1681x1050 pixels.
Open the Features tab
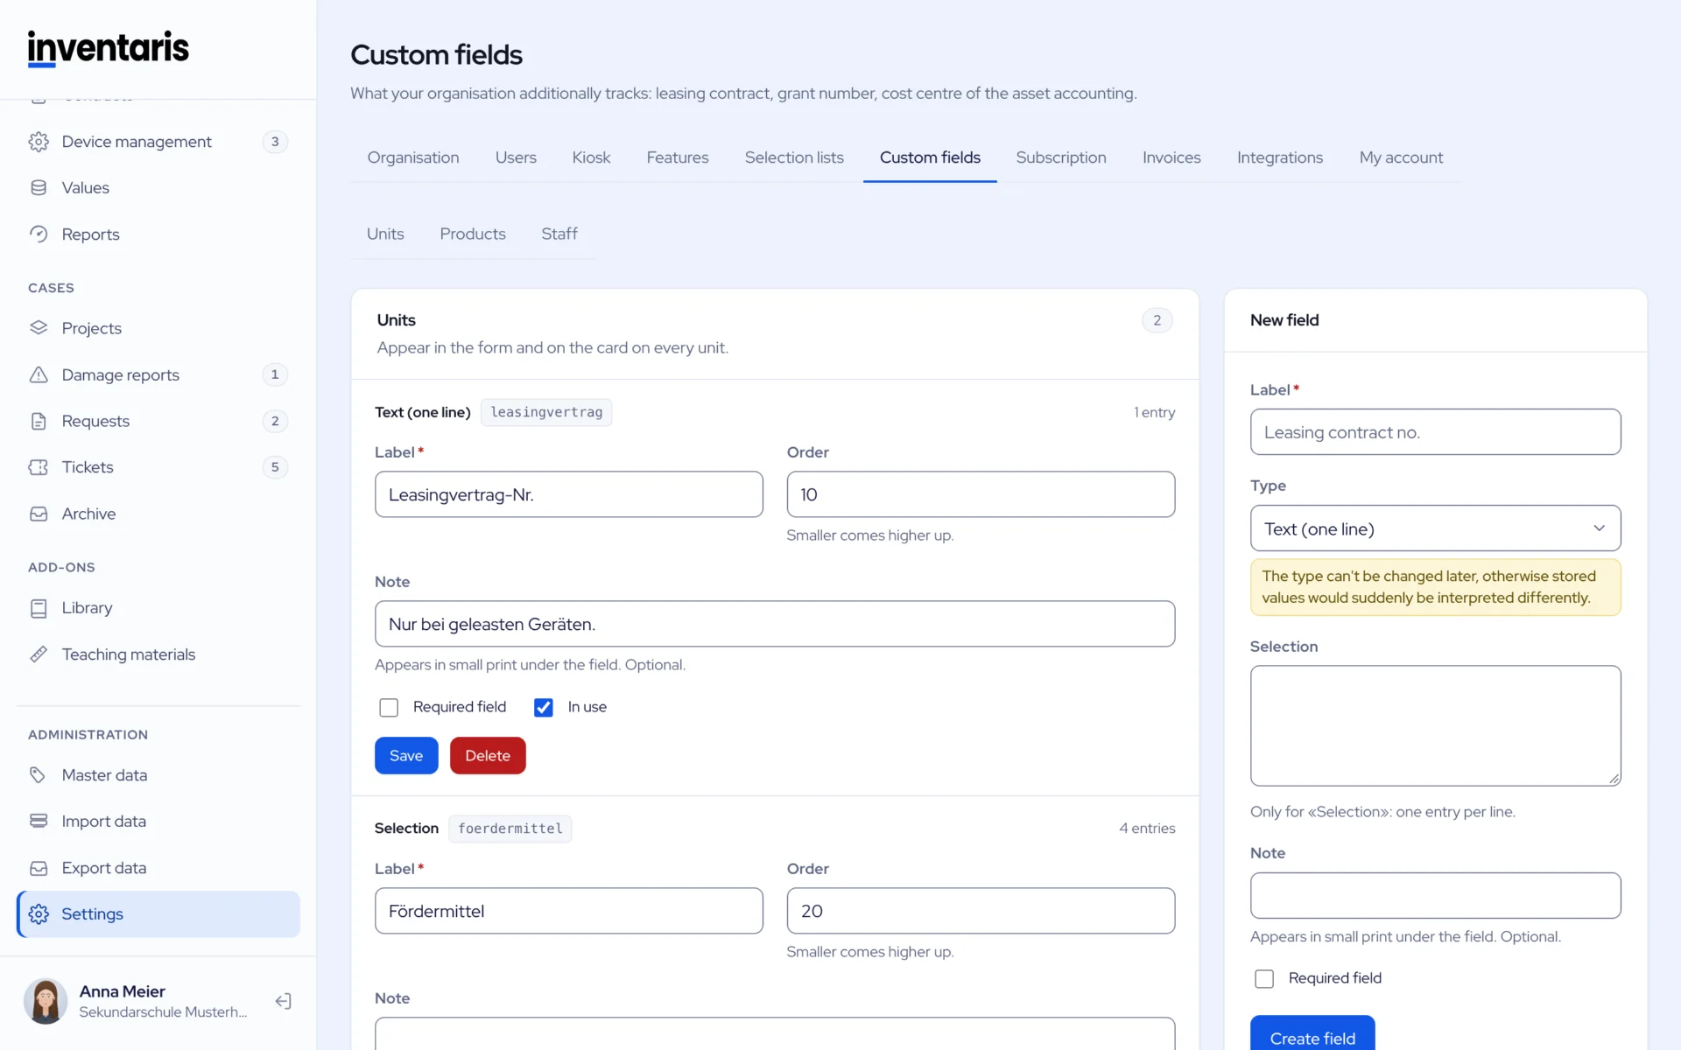(x=678, y=157)
